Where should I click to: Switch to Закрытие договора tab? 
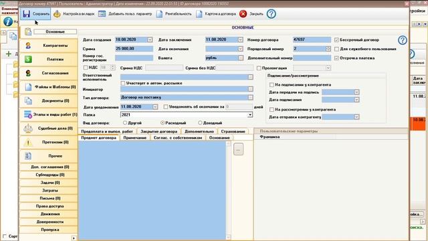(159, 131)
